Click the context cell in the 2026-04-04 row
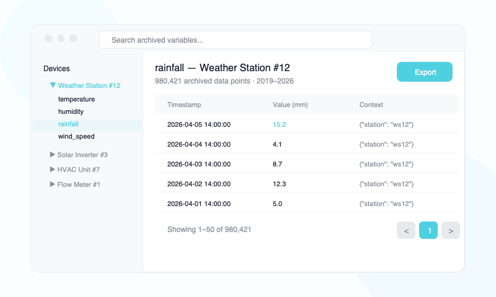496x297 pixels. (x=386, y=145)
